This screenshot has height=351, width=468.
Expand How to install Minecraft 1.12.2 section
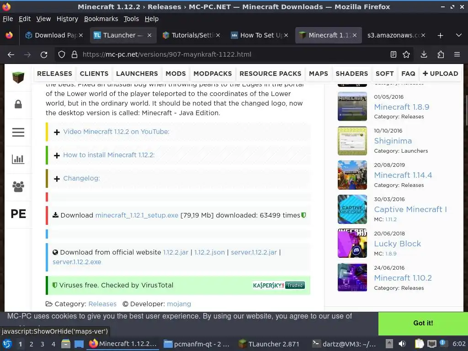coord(109,155)
